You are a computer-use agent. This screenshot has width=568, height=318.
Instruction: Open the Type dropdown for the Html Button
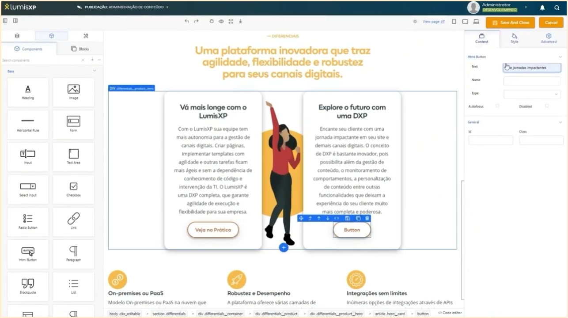532,94
